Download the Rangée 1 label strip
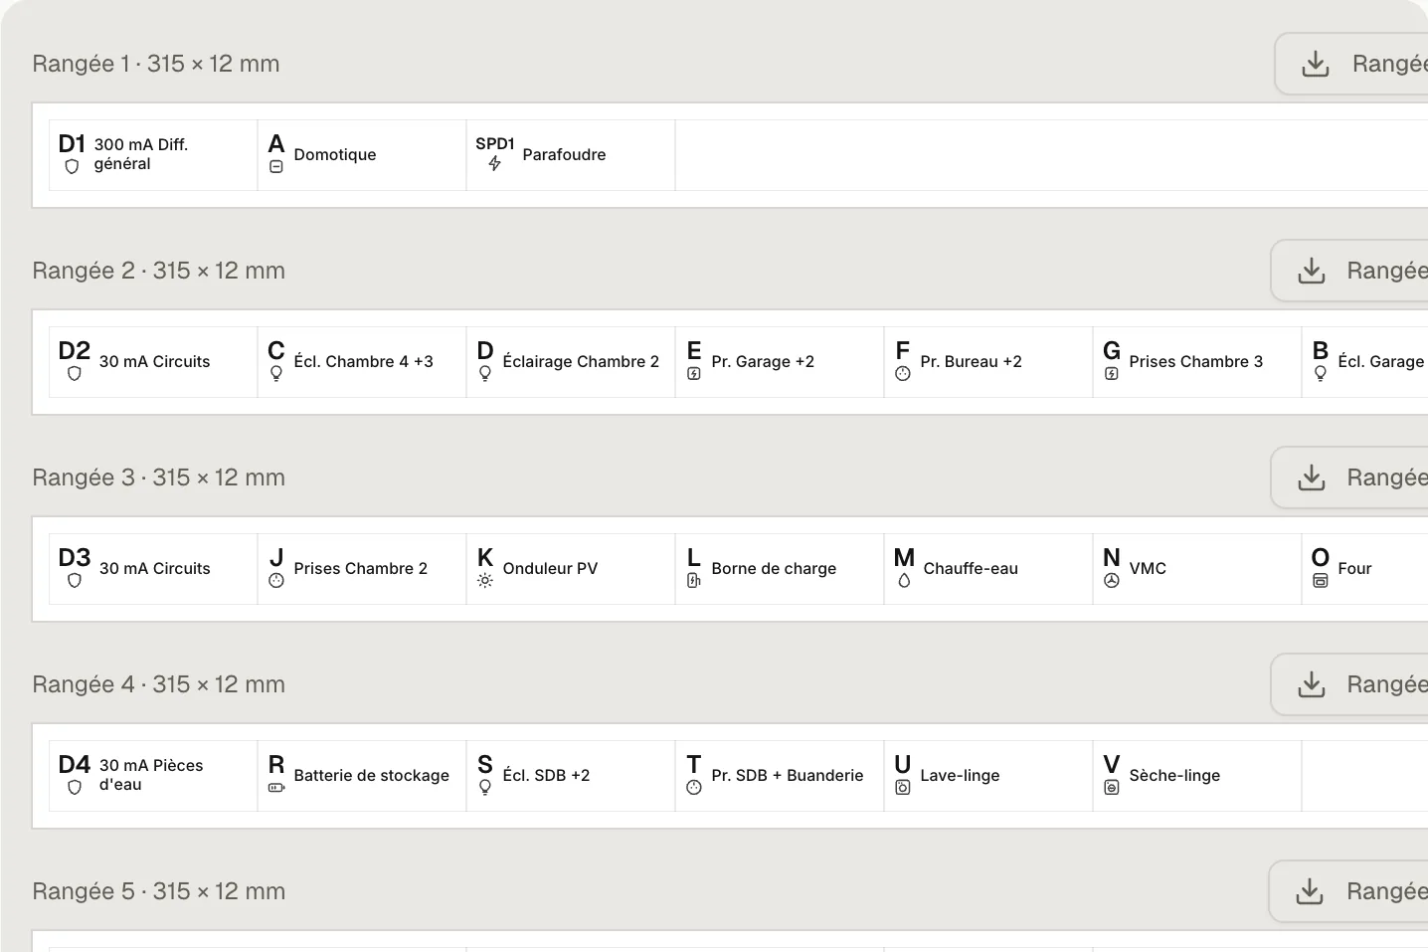 pos(1351,64)
